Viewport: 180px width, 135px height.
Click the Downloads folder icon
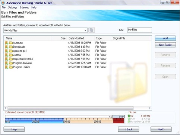click(11, 47)
